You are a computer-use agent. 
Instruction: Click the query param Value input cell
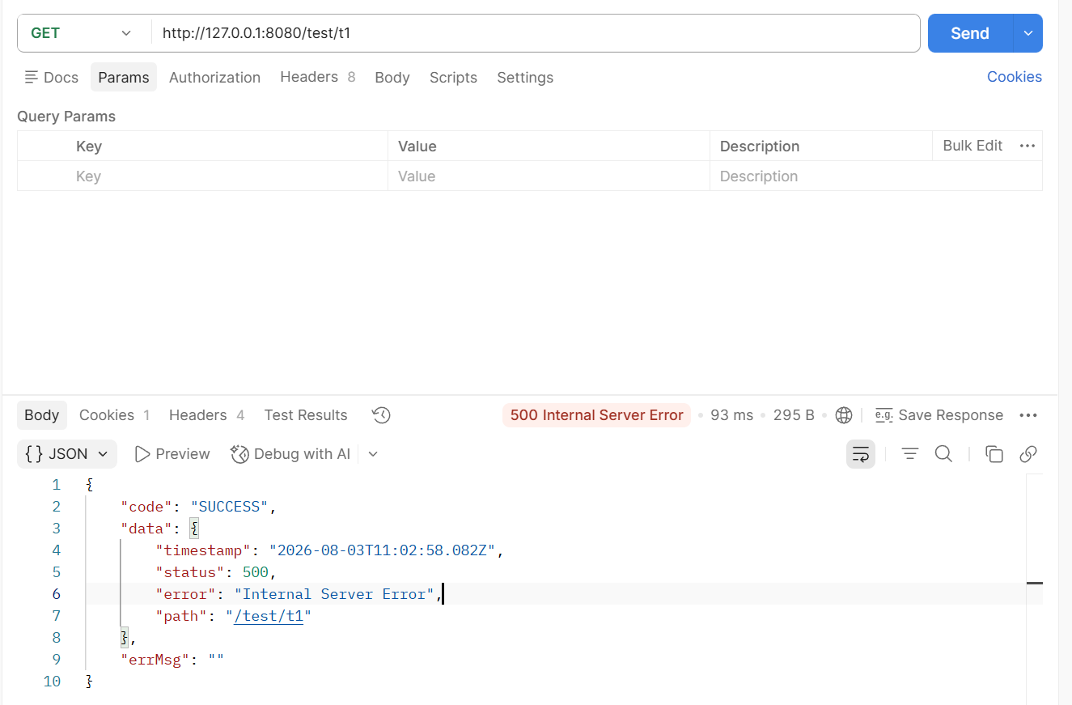coord(549,176)
